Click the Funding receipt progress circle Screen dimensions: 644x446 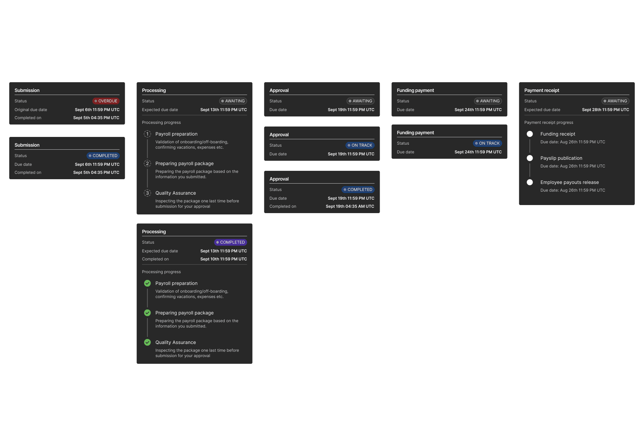tap(530, 134)
